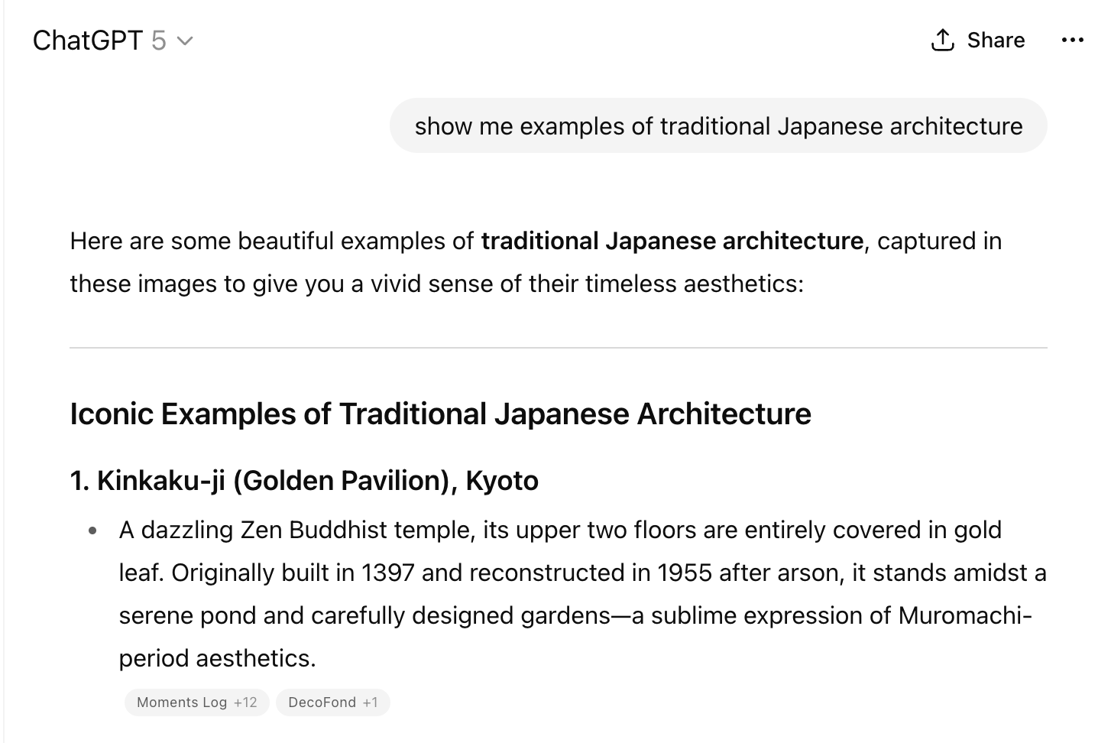This screenshot has height=743, width=1111.
Task: Click the model number 5 label
Action: point(160,41)
